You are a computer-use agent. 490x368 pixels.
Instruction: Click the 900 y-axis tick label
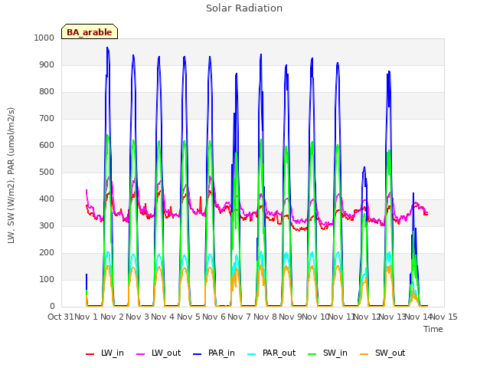tap(47, 64)
